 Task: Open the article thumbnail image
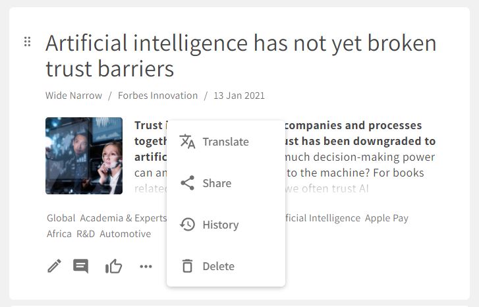point(84,155)
